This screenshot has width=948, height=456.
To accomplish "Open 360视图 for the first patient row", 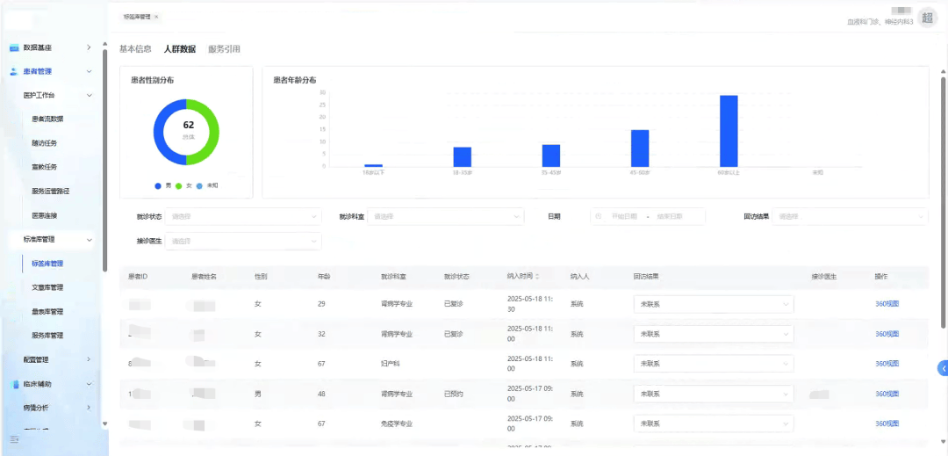I will click(x=887, y=304).
